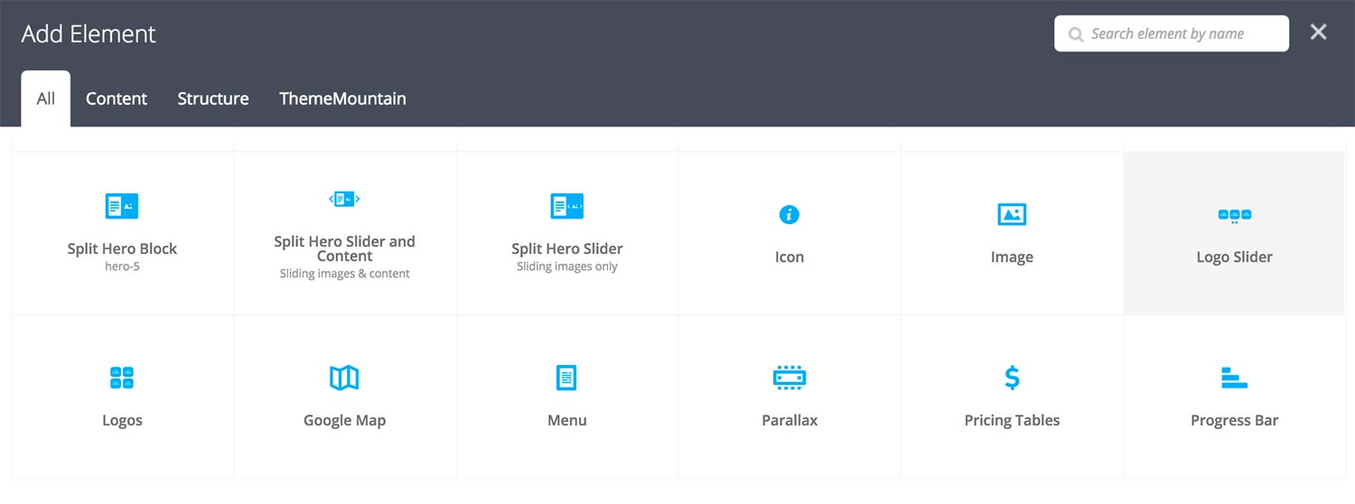Click the "Logos" label
This screenshot has height=504, width=1355.
point(122,421)
